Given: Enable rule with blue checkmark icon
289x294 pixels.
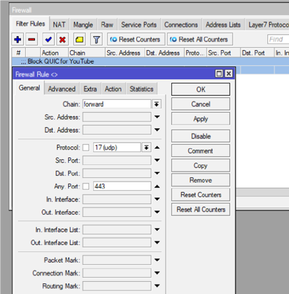Looking at the screenshot, I should pyautogui.click(x=48, y=40).
